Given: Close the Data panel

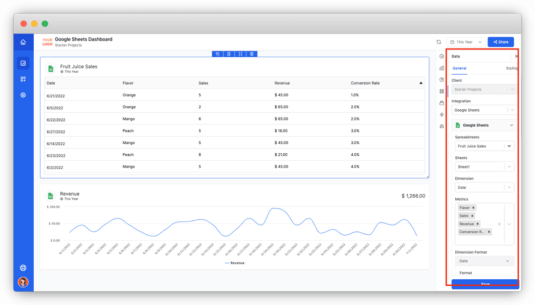Looking at the screenshot, I should pyautogui.click(x=516, y=56).
